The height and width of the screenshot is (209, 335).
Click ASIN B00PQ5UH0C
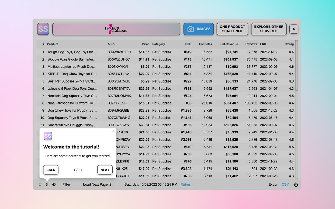coord(119,60)
